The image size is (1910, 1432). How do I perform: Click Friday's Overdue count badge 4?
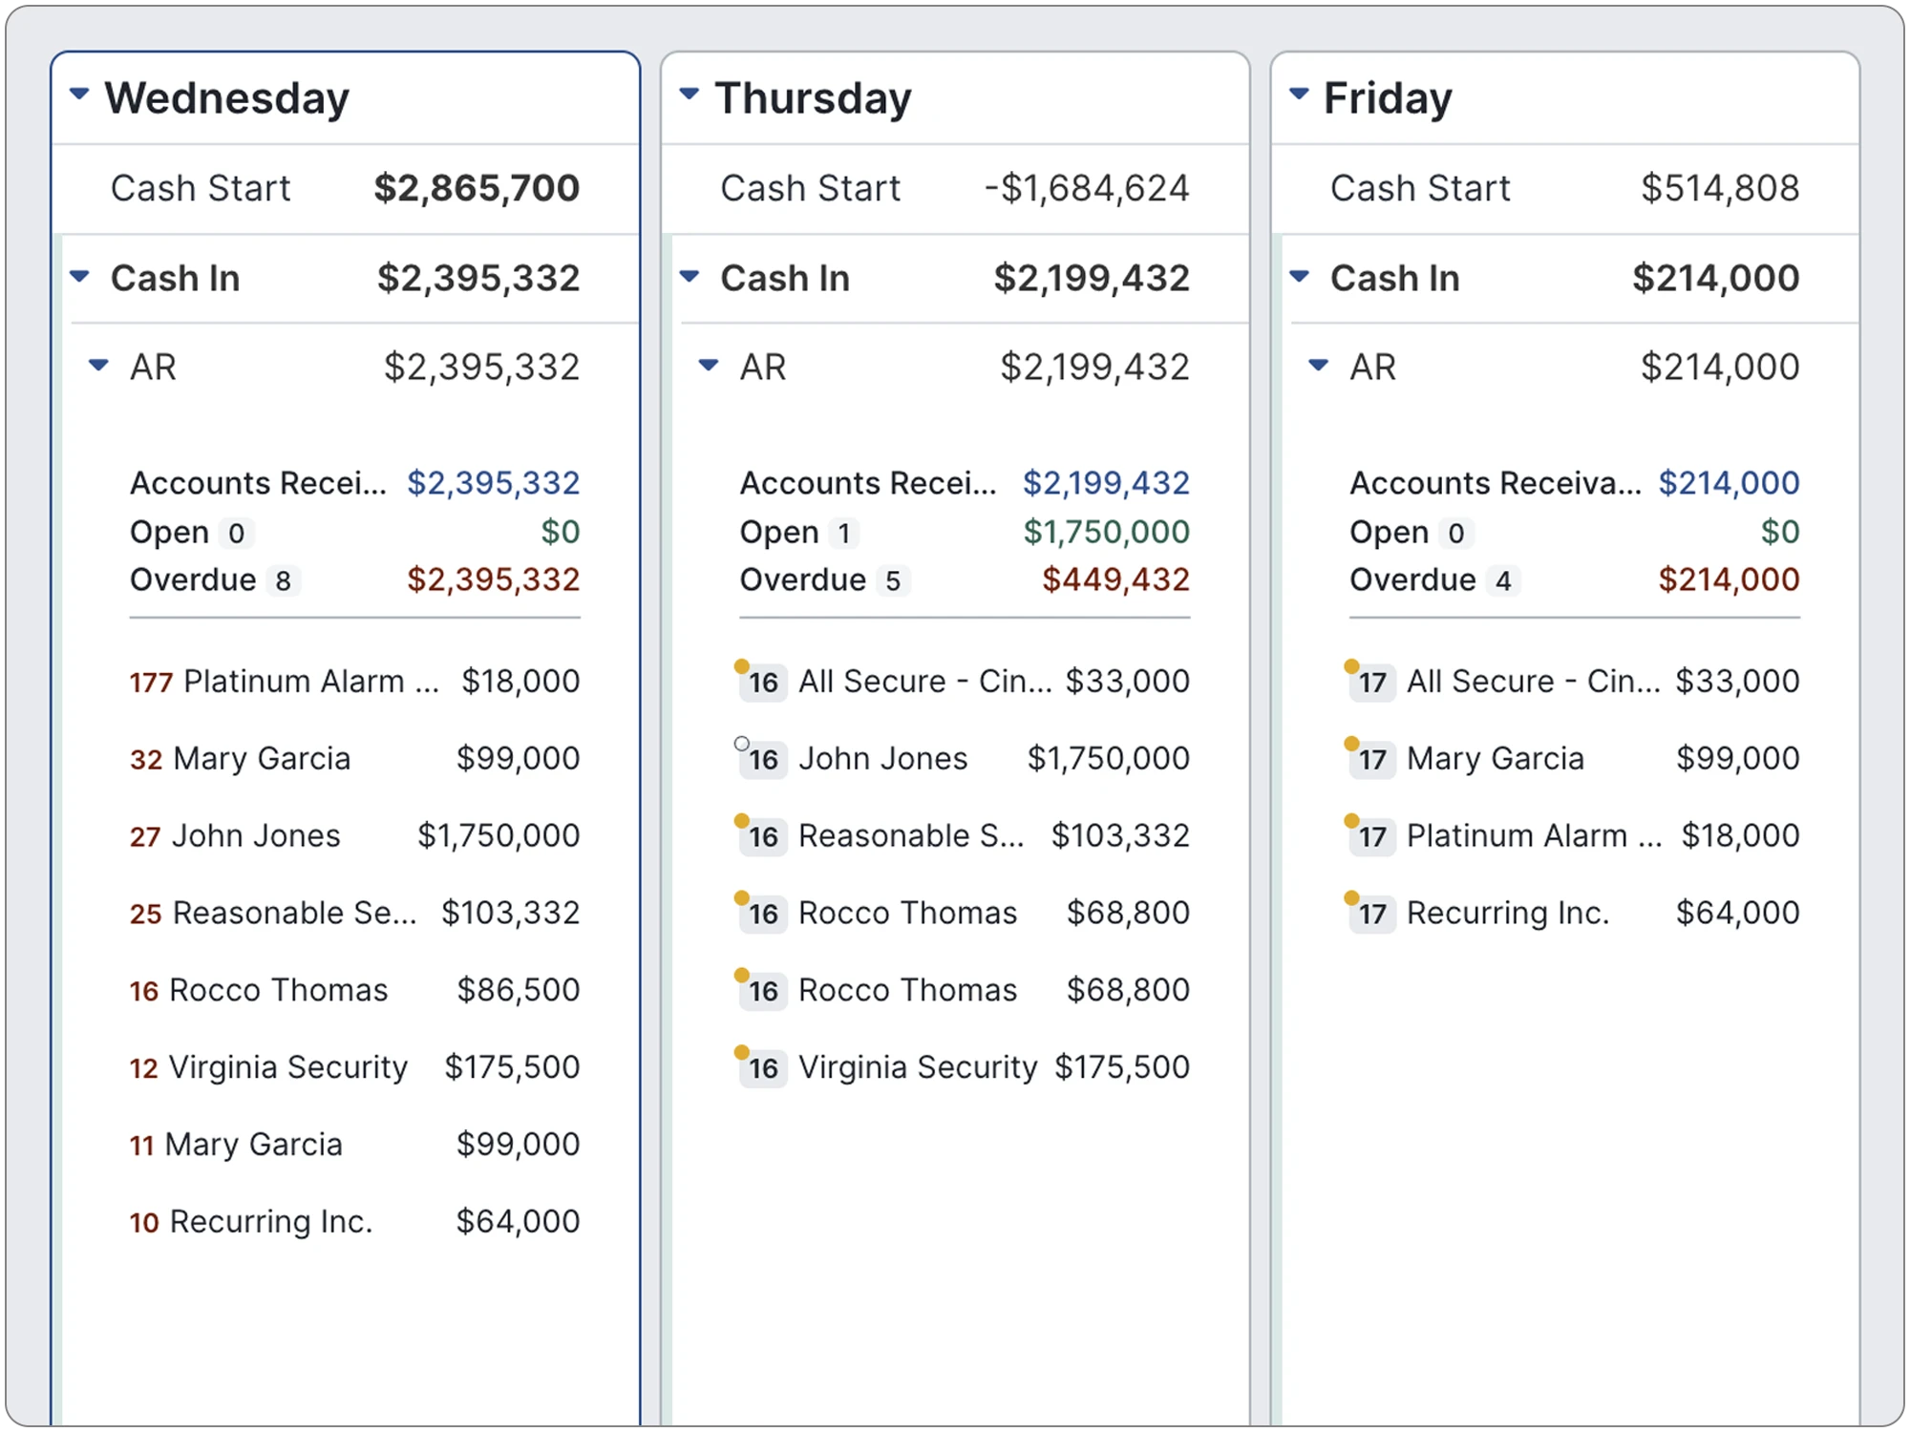click(1503, 580)
